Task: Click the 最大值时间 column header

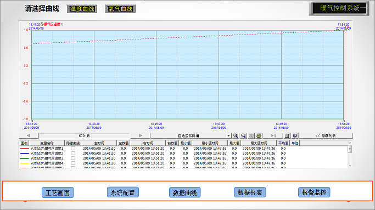Action: pos(259,143)
